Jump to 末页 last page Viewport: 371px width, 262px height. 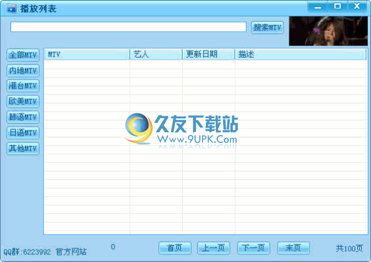click(x=293, y=248)
